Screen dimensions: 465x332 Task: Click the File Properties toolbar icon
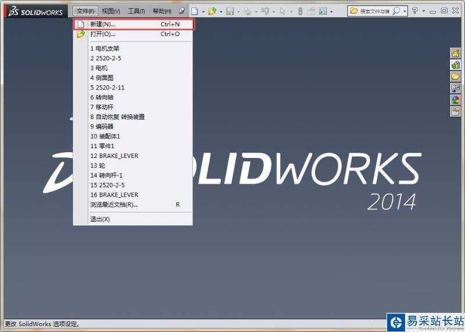point(311,11)
